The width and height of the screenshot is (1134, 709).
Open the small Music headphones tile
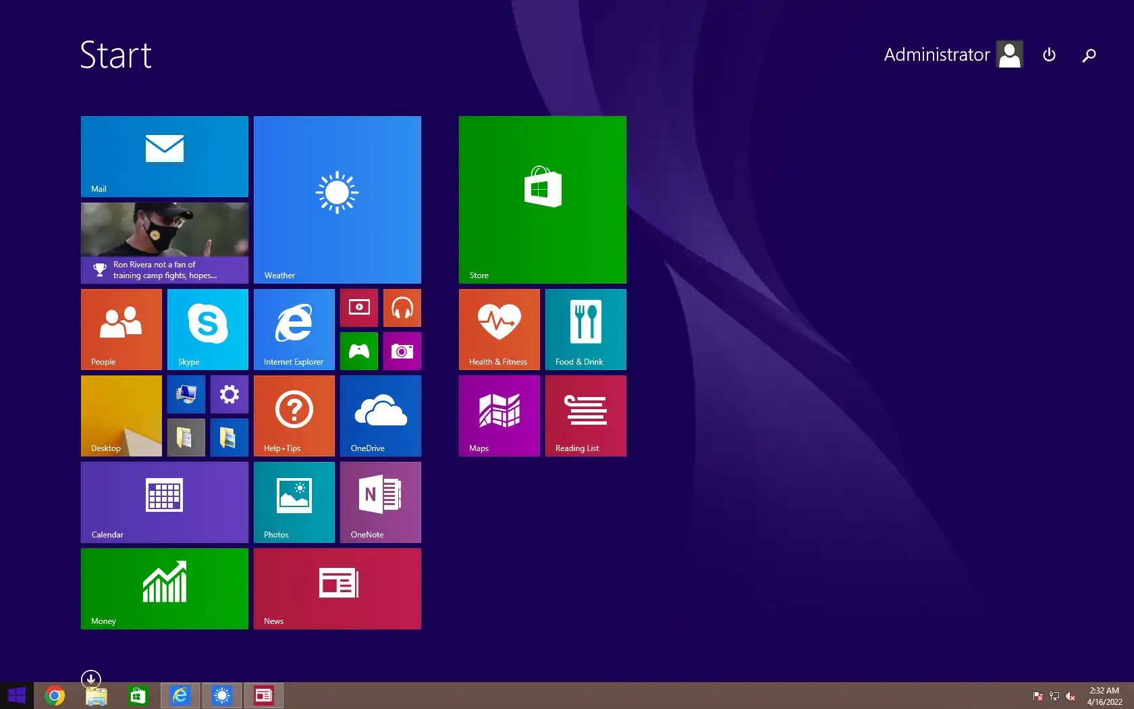(x=402, y=308)
